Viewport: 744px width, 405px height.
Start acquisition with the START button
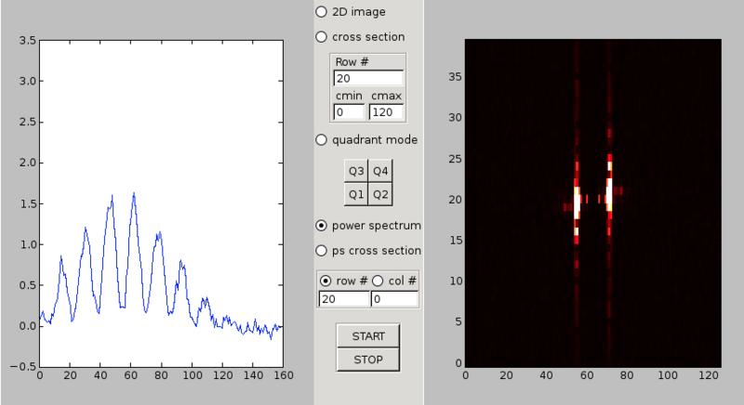[x=368, y=336]
